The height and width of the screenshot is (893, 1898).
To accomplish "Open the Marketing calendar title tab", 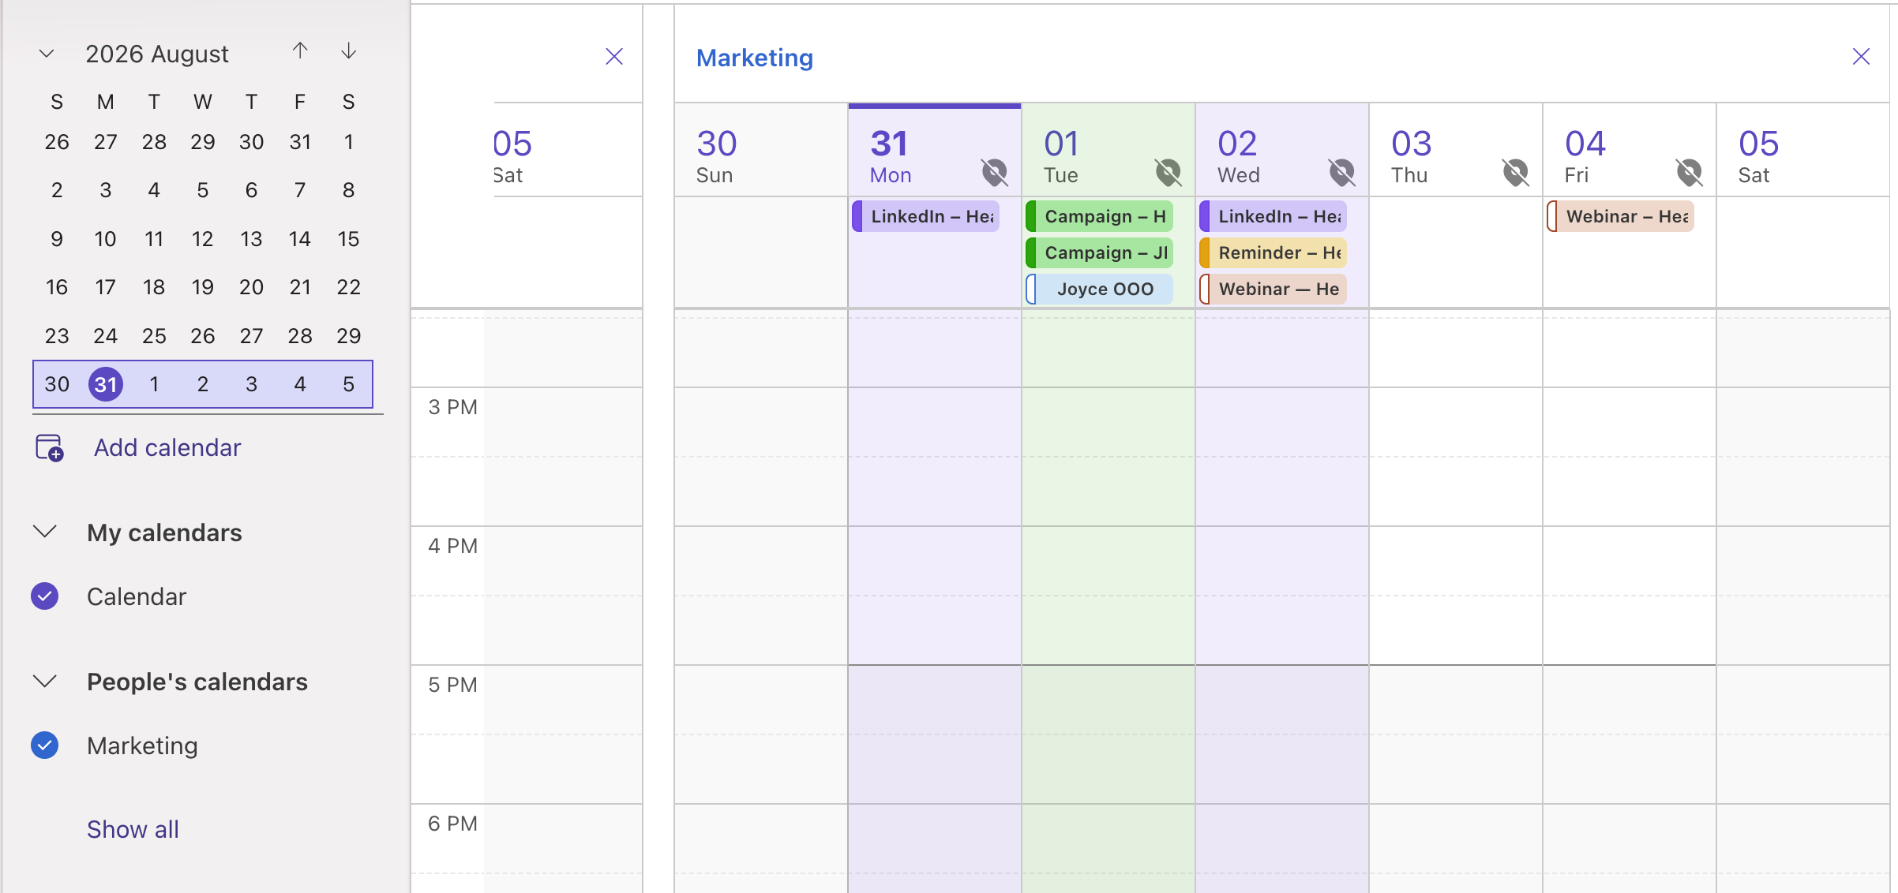I will 755,58.
